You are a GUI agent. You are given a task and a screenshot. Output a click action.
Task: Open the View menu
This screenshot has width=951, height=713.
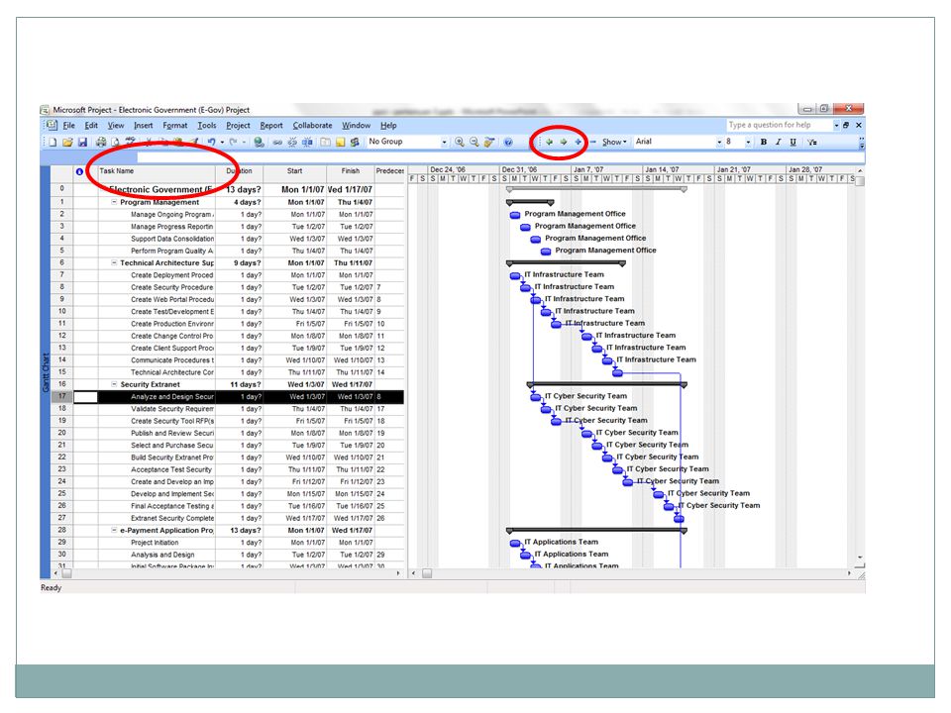(116, 126)
